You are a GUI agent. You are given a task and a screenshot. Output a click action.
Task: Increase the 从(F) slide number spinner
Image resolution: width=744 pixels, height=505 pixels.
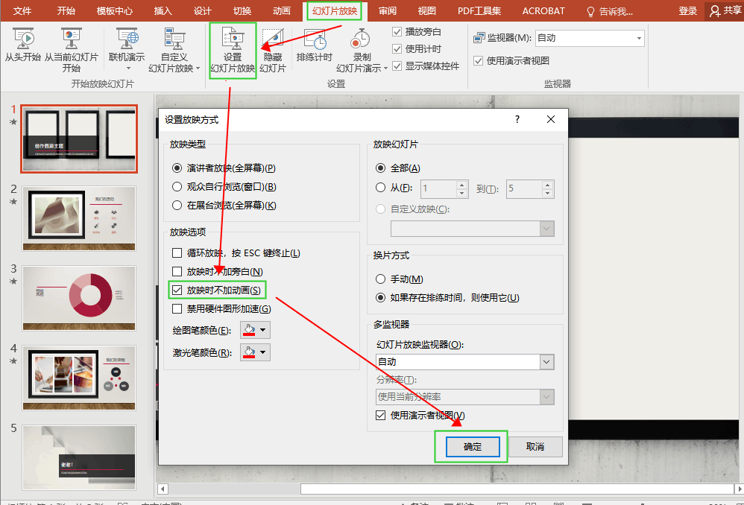(x=461, y=185)
